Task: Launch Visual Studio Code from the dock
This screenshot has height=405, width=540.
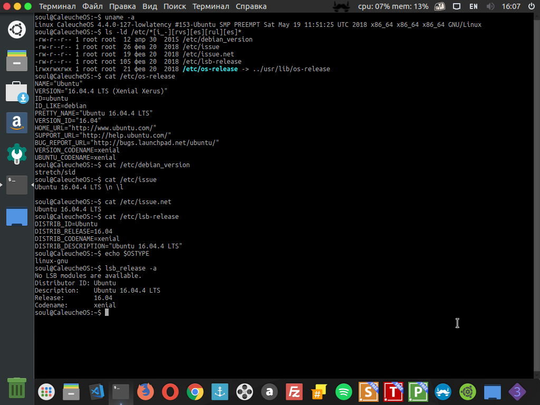Action: click(96, 392)
